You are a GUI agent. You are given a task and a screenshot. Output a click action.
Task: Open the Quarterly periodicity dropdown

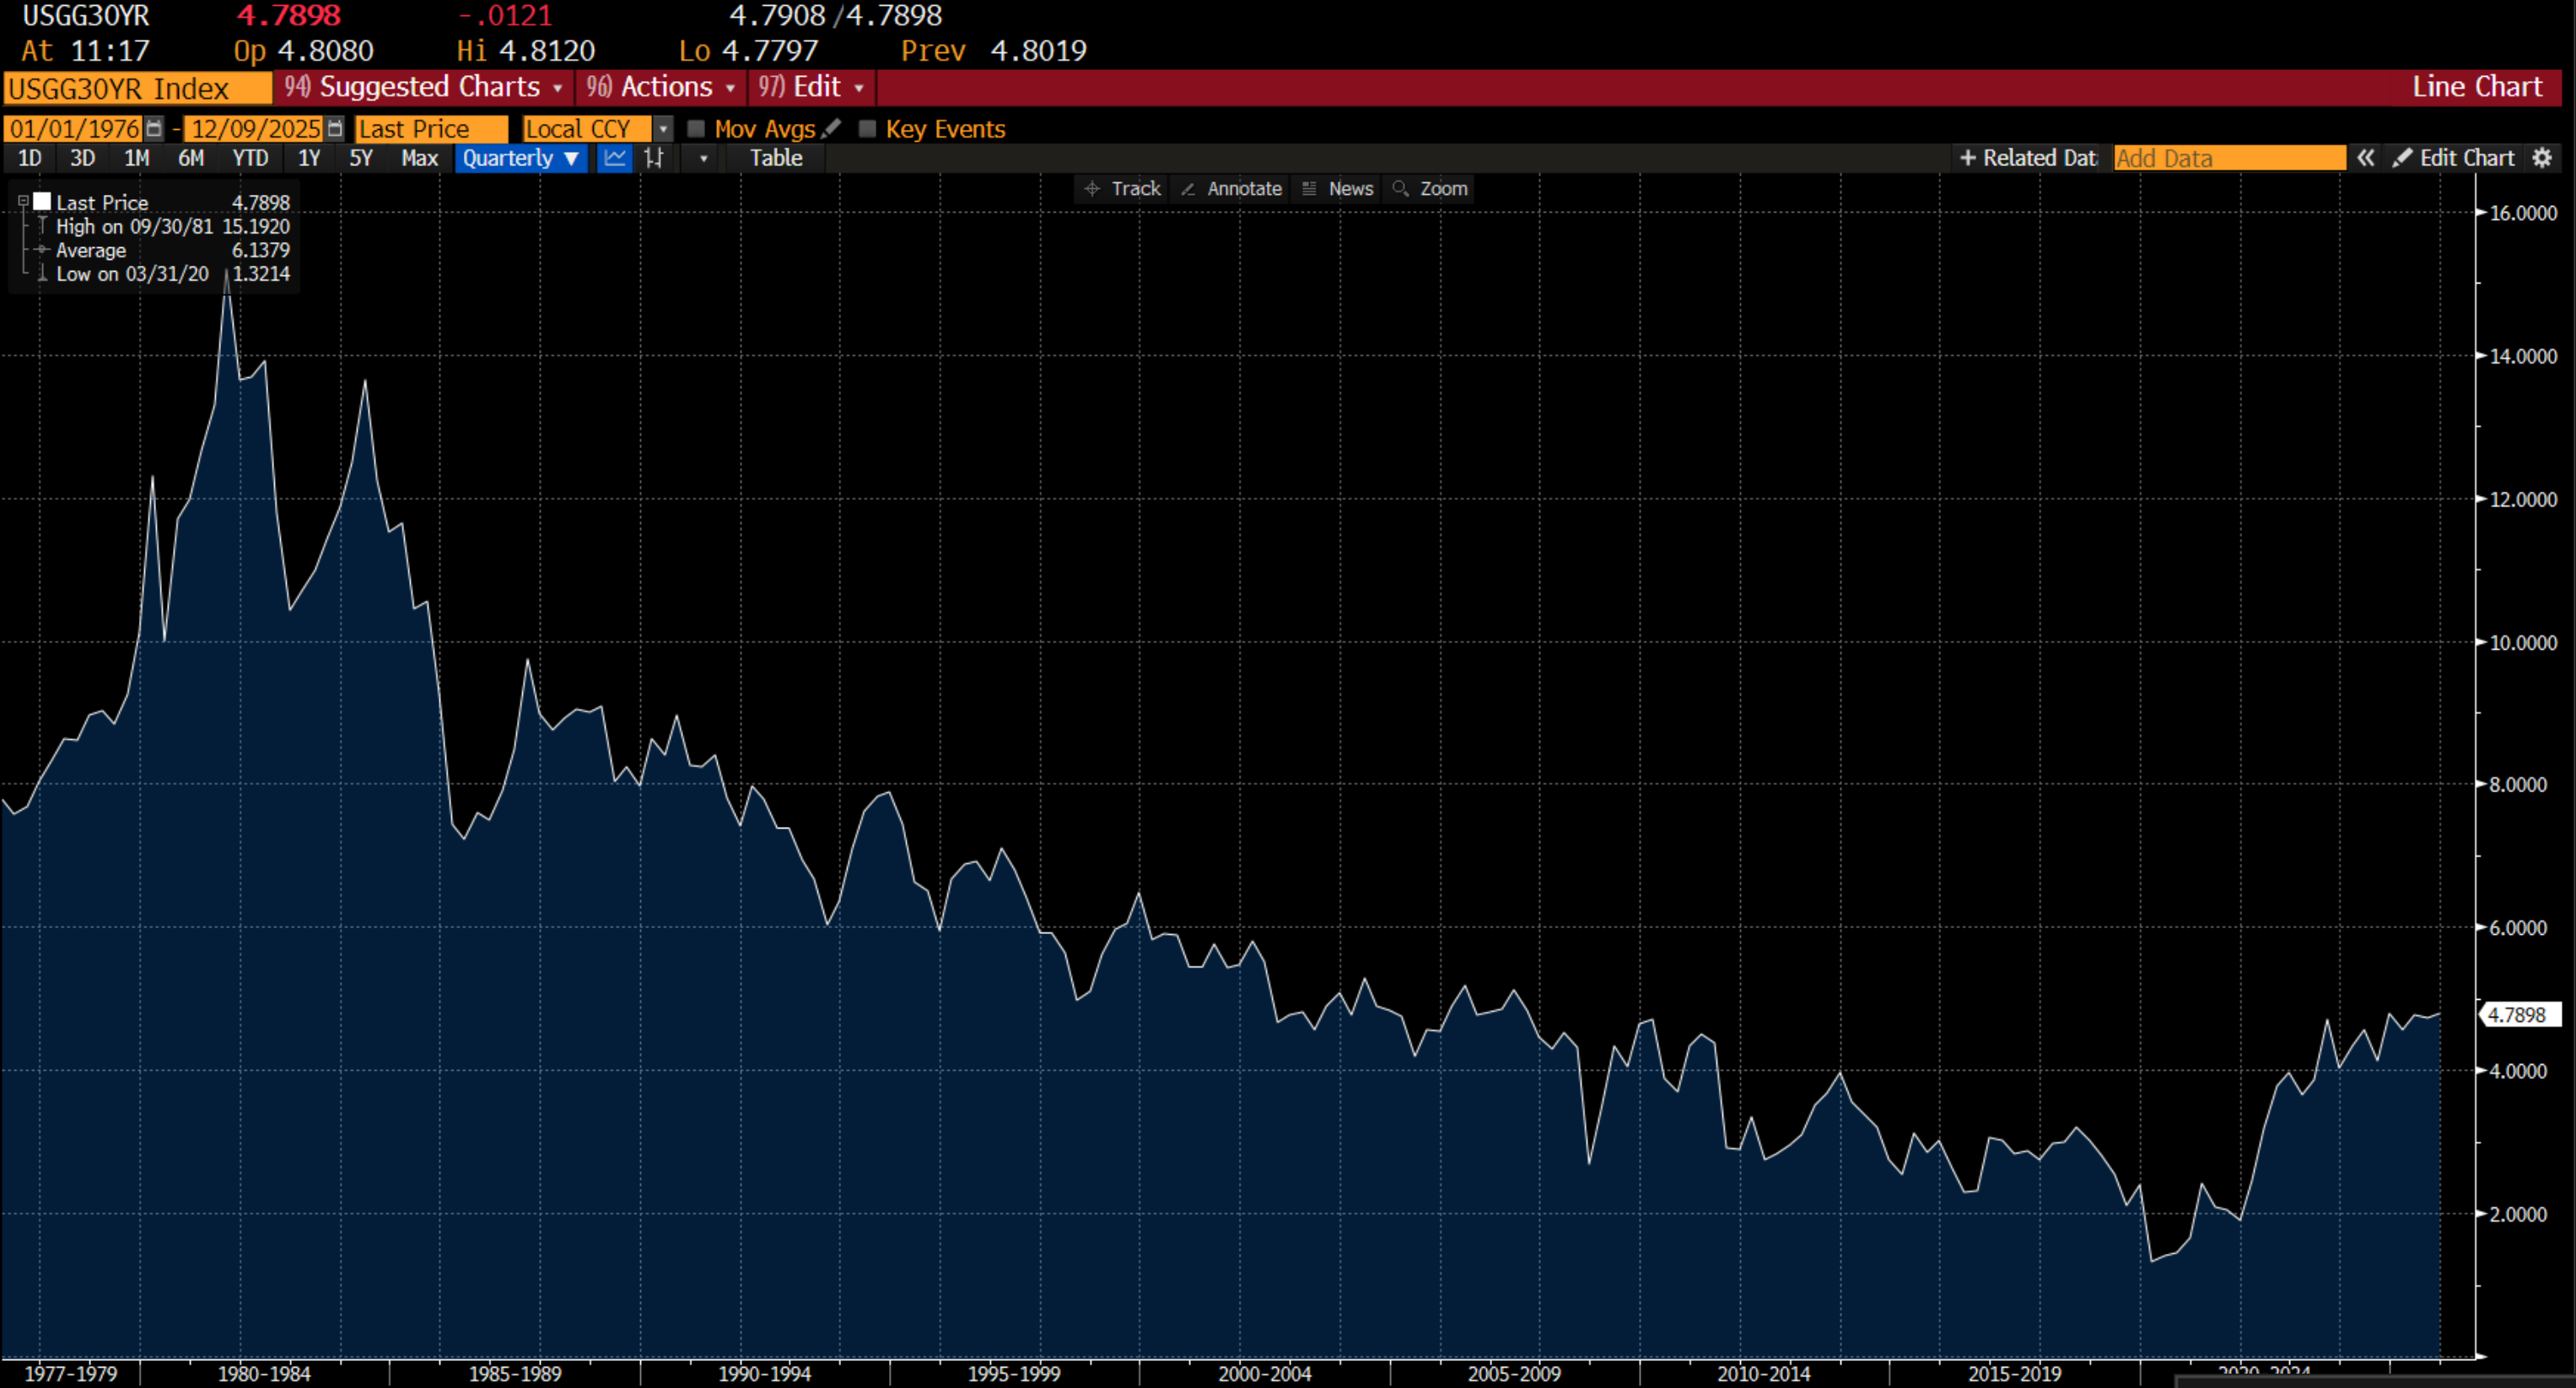tap(521, 158)
